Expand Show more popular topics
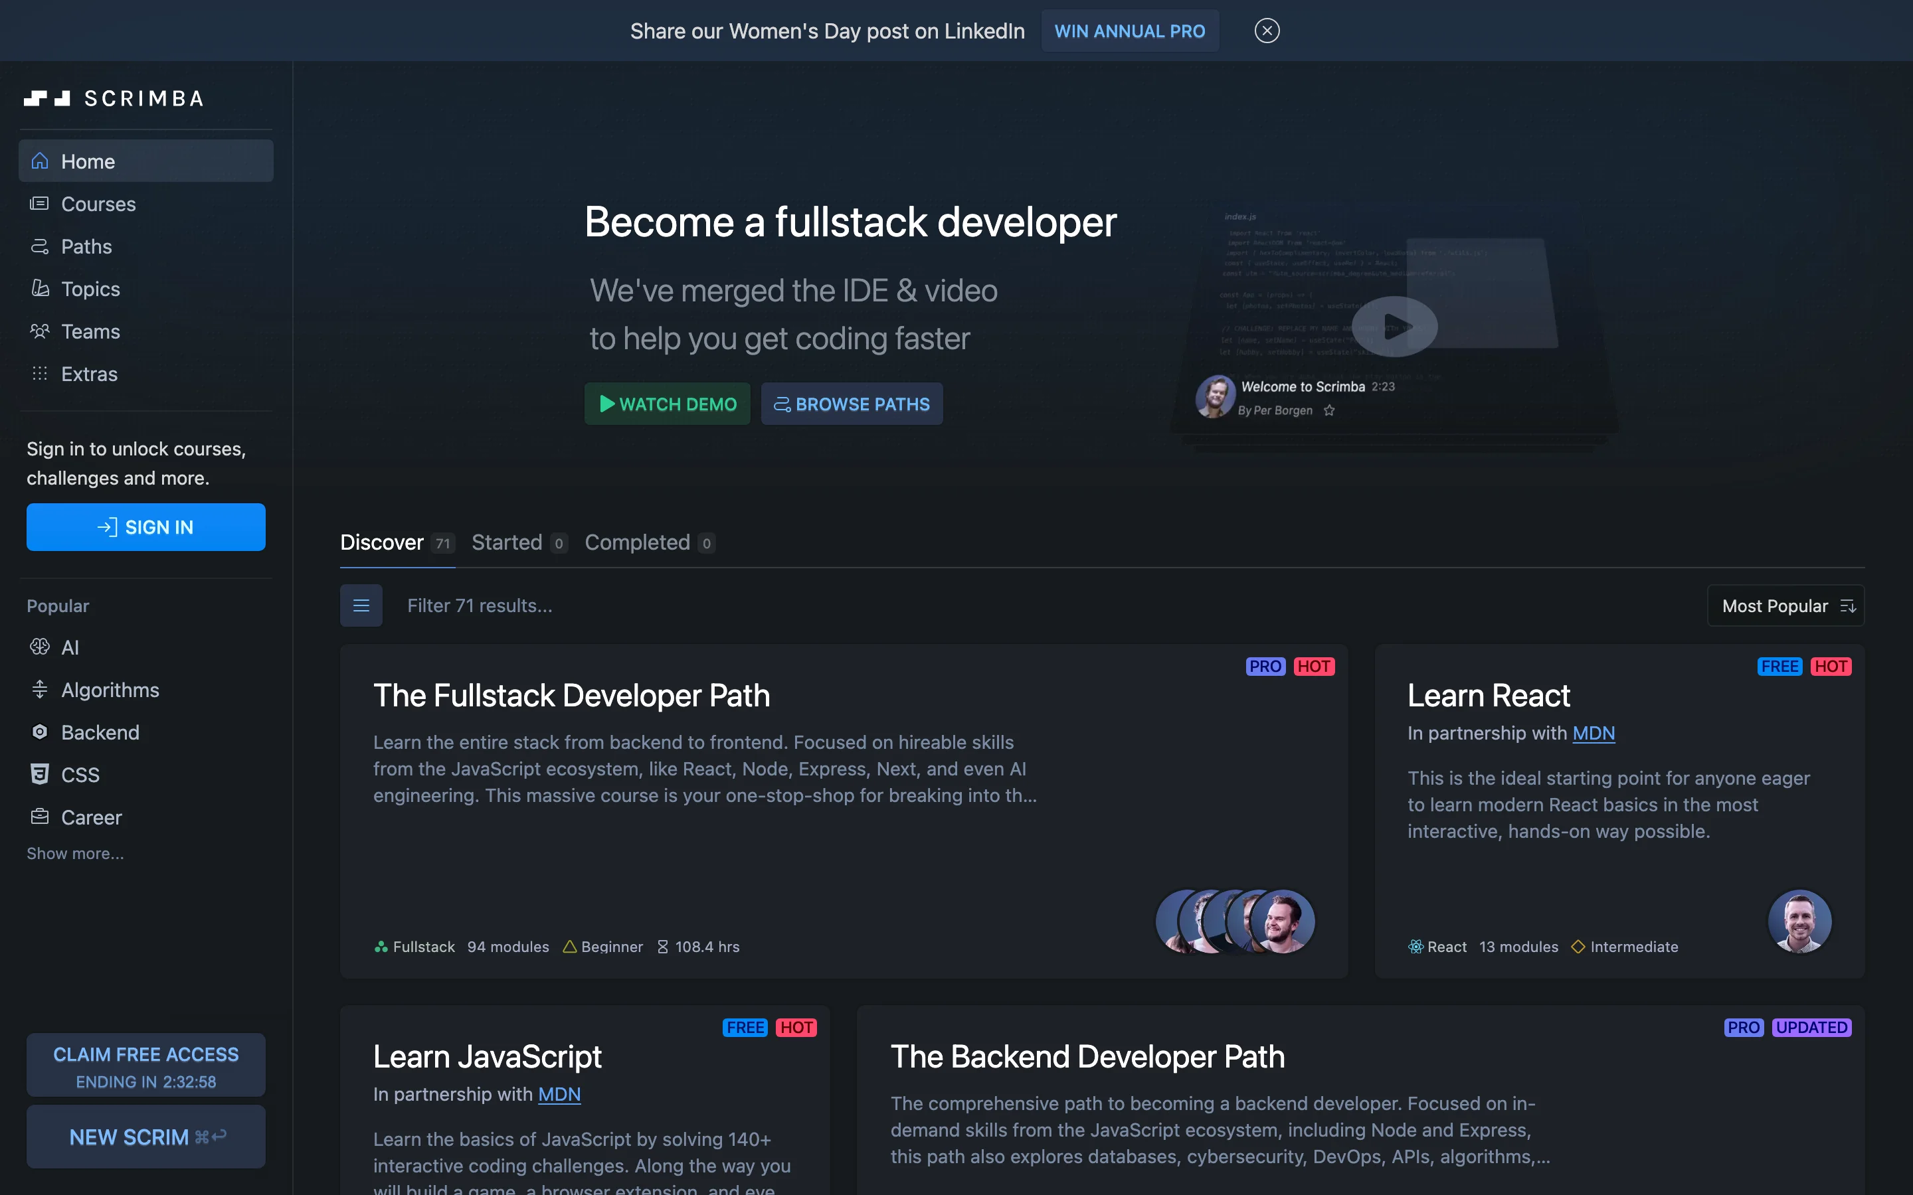 point(75,854)
